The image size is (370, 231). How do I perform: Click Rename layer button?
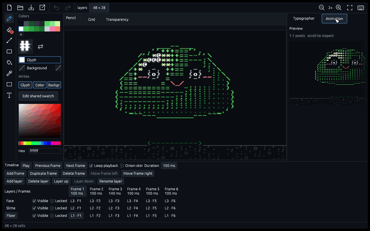(x=111, y=181)
